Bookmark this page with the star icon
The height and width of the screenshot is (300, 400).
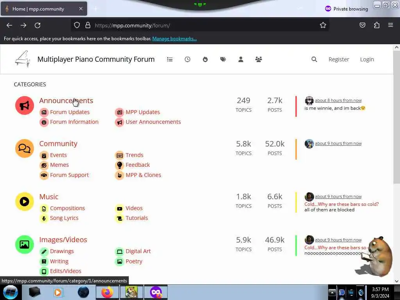(323, 25)
